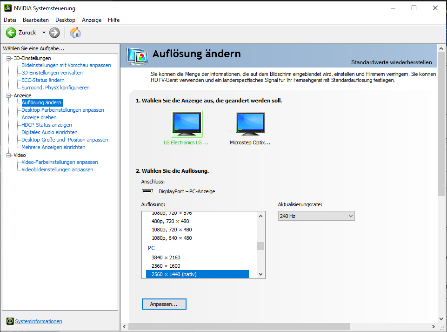Open Desktop-Größe und -Position anpassen

tap(65, 140)
